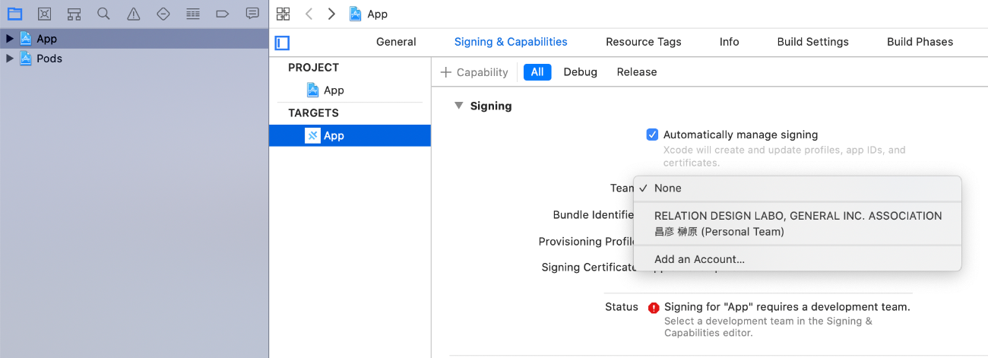Show the Issue navigator warning icon
Screen dimensions: 988x358
(133, 14)
